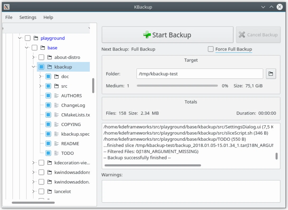The height and width of the screenshot is (210, 288).
Task: Click the Cancel Backup button
Action: pyautogui.click(x=258, y=35)
